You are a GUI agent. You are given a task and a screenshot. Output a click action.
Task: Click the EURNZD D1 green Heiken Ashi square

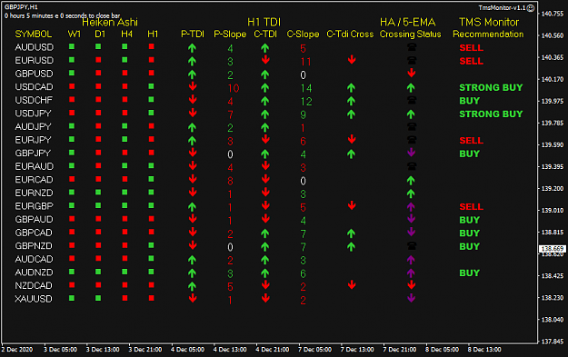(98, 193)
